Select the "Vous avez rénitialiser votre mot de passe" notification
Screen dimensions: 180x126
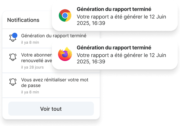pos(55,83)
